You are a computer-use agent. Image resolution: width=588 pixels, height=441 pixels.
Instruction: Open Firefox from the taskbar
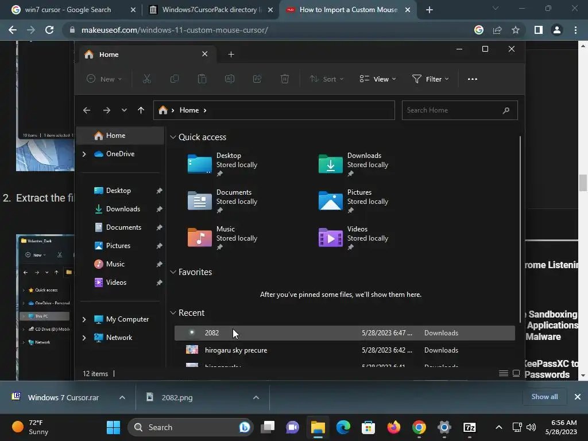(394, 427)
